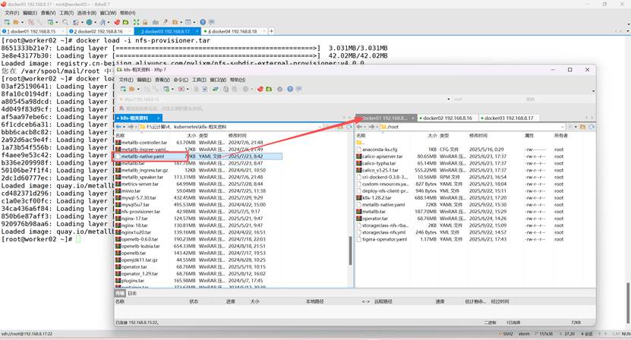
Task: Open Xshell open-session folder dropdown arrow
Action: (22, 22)
